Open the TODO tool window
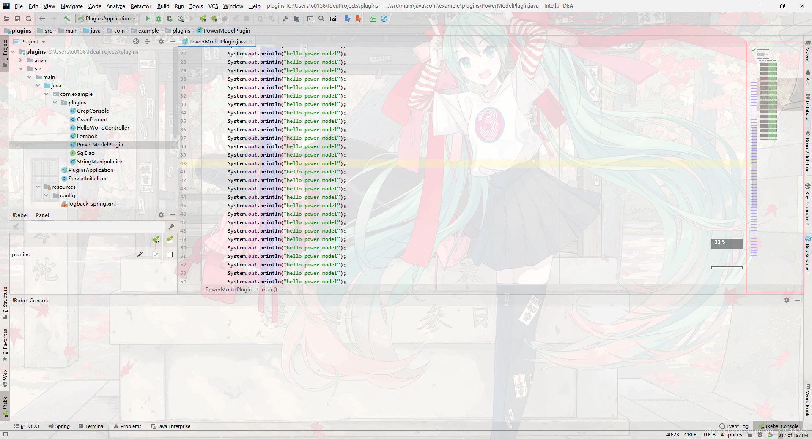Image resolution: width=812 pixels, height=439 pixels. point(27,426)
